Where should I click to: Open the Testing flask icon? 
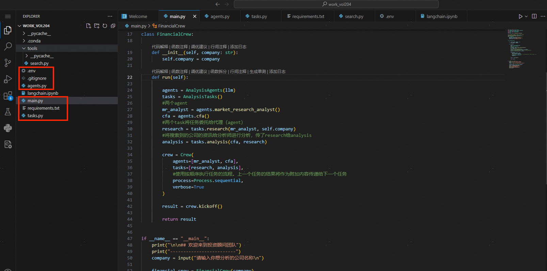point(8,112)
